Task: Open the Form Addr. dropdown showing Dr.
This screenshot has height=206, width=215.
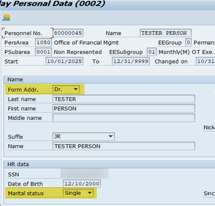Action: coord(66,89)
